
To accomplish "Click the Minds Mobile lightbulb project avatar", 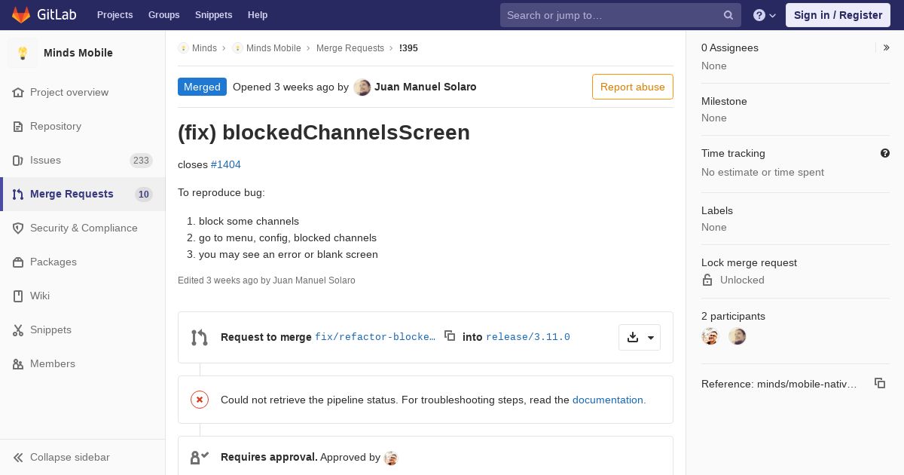I will click(23, 53).
